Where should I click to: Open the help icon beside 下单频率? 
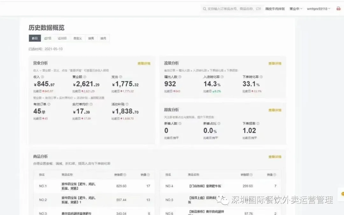258,124
